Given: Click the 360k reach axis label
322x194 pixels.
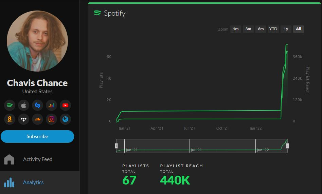Looking at the screenshot, I should pyautogui.click(x=297, y=57).
